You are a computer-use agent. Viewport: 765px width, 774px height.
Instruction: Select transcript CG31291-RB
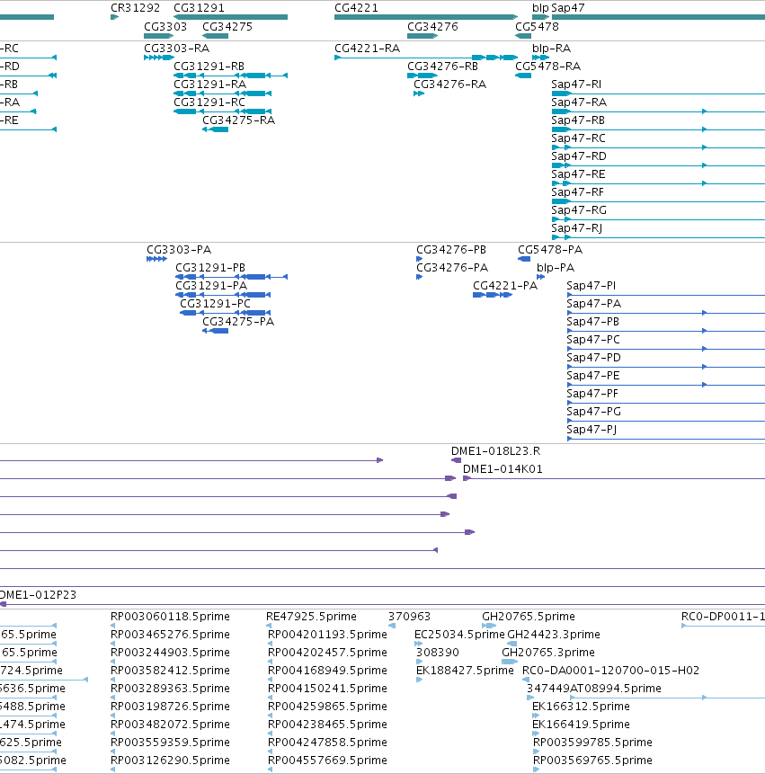209,67
